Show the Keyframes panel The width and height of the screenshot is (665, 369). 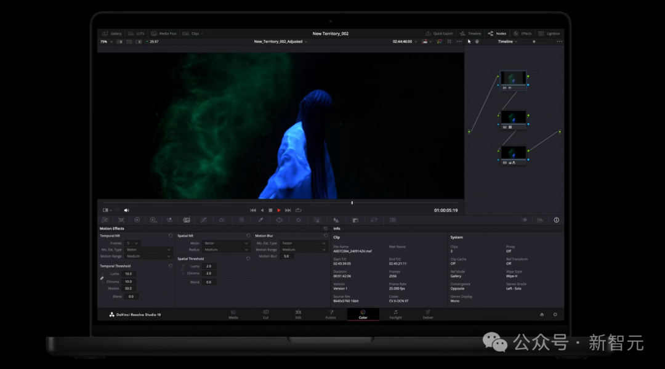[524, 220]
